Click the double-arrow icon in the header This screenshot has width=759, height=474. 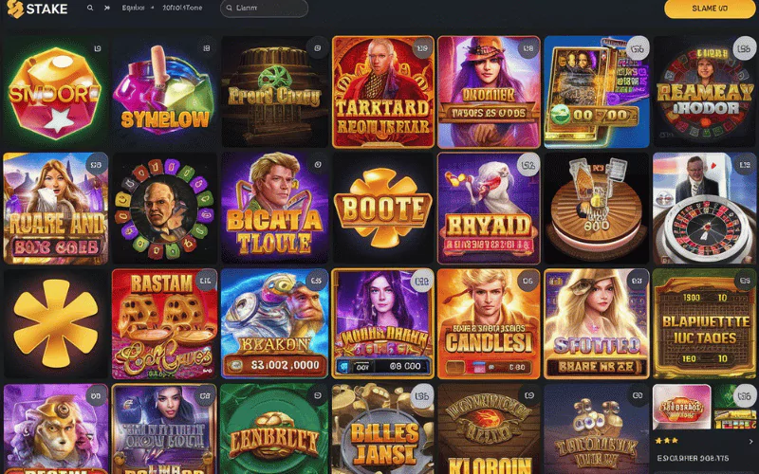coord(107,8)
